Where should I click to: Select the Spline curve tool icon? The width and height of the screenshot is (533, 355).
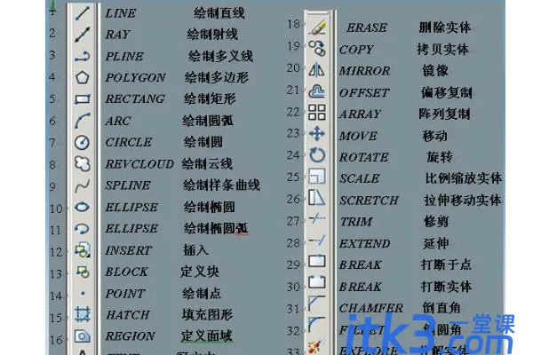[83, 185]
